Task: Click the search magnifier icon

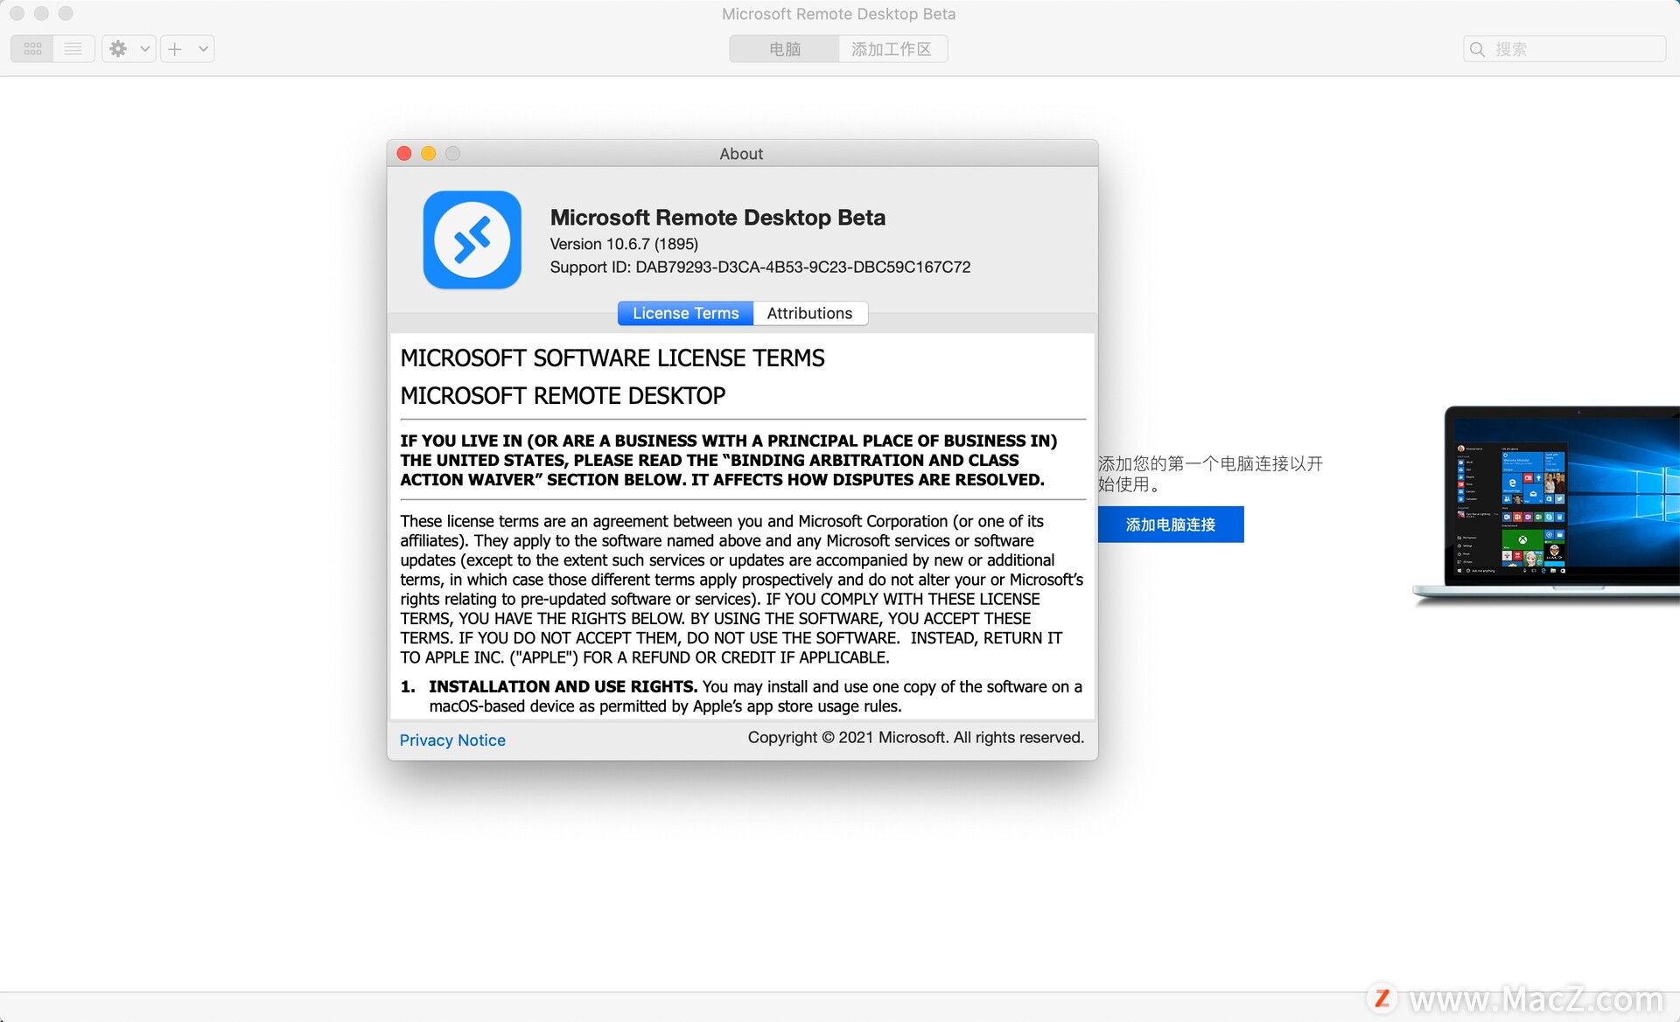Action: [x=1480, y=48]
